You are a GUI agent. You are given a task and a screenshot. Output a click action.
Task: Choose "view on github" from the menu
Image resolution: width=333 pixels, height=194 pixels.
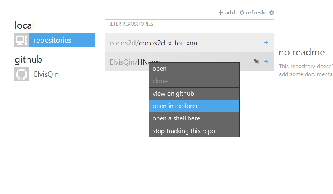click(x=194, y=94)
